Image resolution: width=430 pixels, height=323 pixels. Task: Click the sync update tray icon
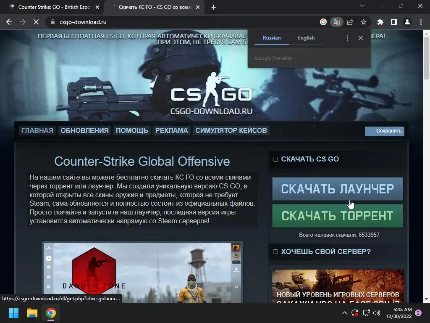[354, 313]
